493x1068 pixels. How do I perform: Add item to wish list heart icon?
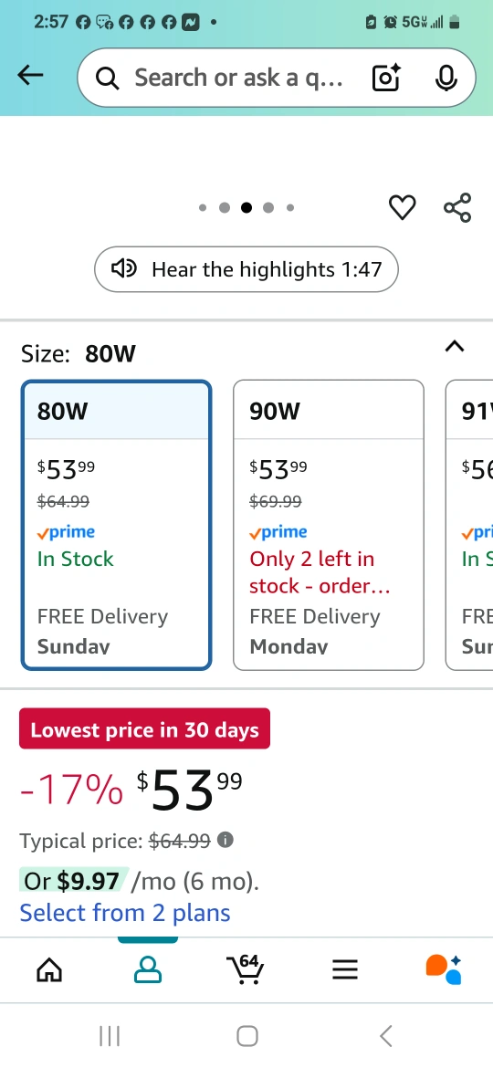pyautogui.click(x=402, y=207)
